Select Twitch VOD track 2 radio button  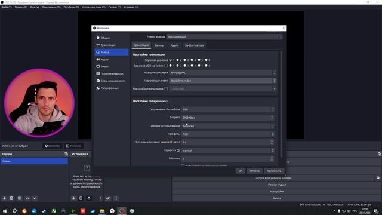click(178, 66)
